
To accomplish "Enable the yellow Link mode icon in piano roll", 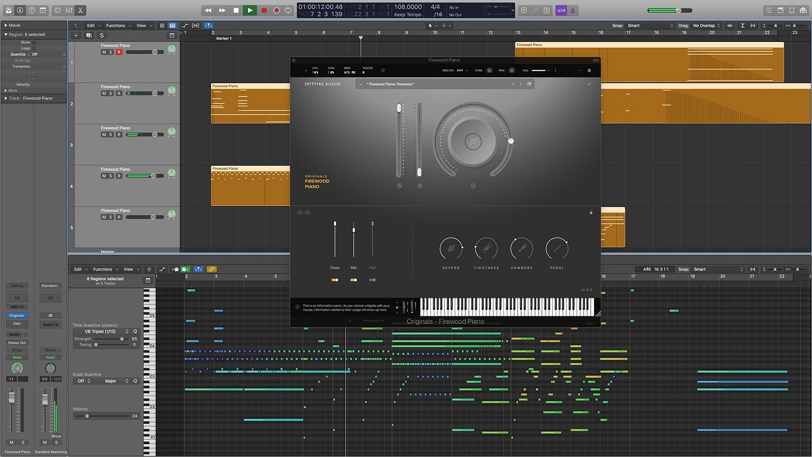I will tap(212, 269).
